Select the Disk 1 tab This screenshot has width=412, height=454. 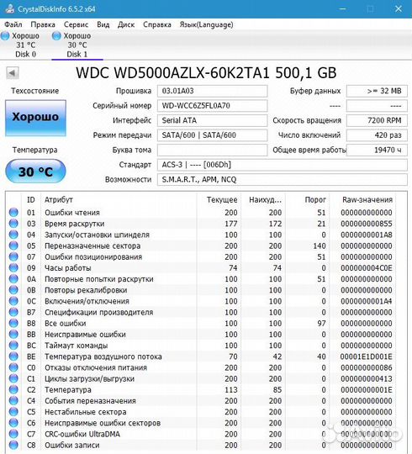click(x=77, y=45)
